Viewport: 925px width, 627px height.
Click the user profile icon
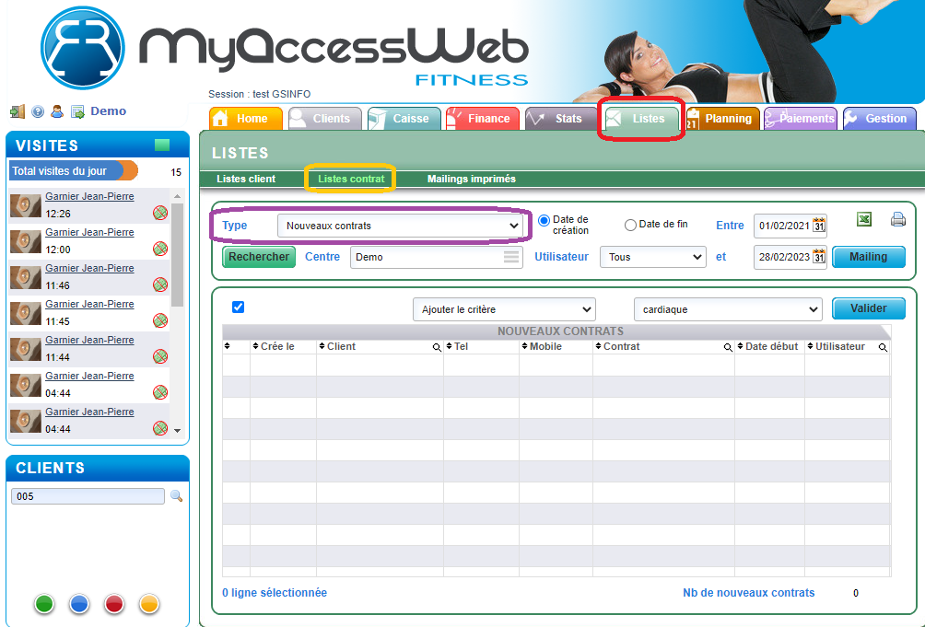coord(57,111)
